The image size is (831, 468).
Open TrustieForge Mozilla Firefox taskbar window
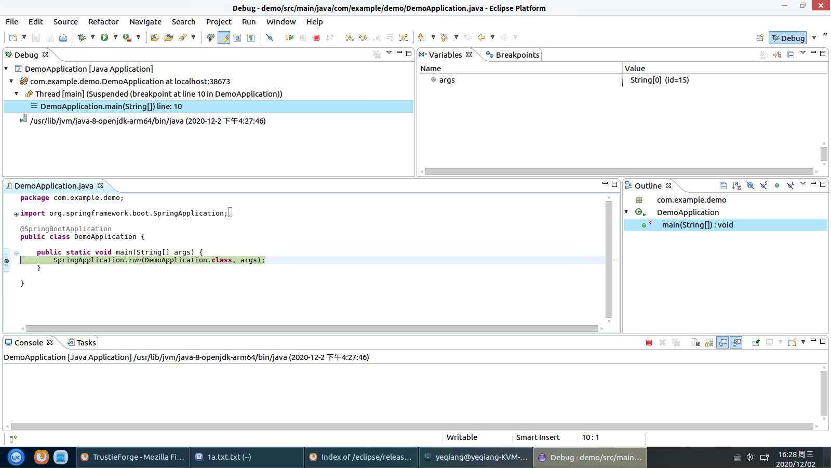[133, 457]
